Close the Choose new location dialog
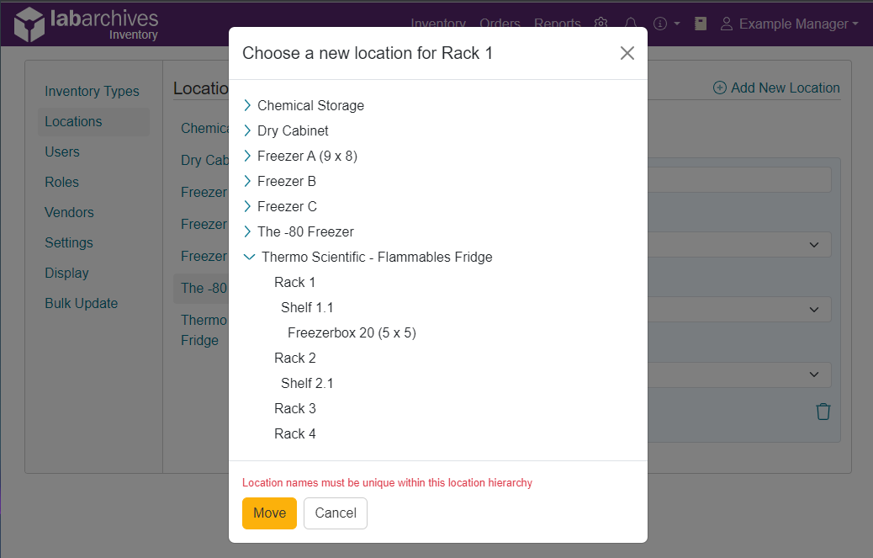Image resolution: width=873 pixels, height=558 pixels. tap(627, 53)
